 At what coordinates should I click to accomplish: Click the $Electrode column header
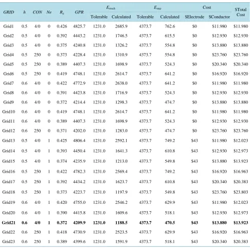(x=194, y=17)
